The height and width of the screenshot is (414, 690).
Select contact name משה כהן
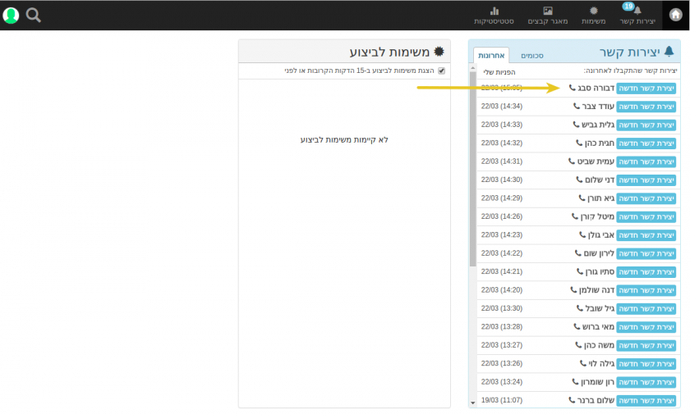(600, 345)
